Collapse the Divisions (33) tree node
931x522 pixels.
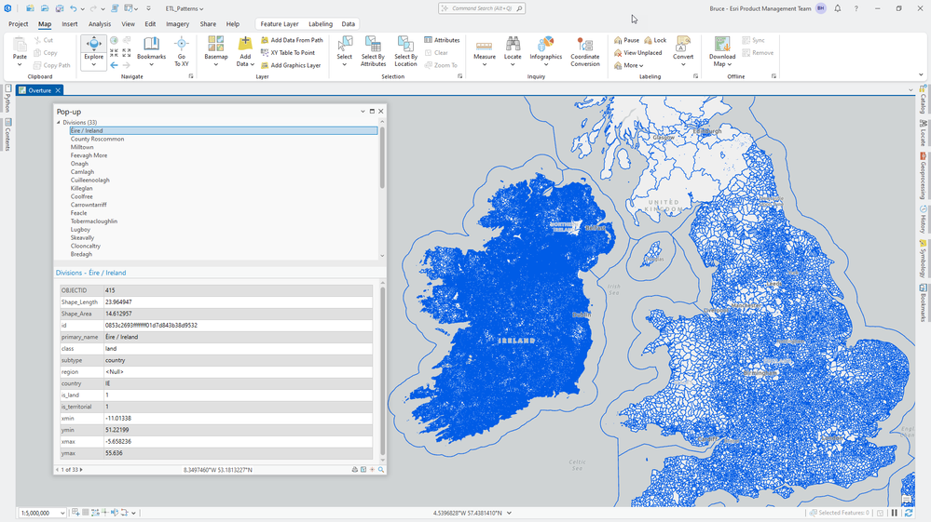[59, 123]
